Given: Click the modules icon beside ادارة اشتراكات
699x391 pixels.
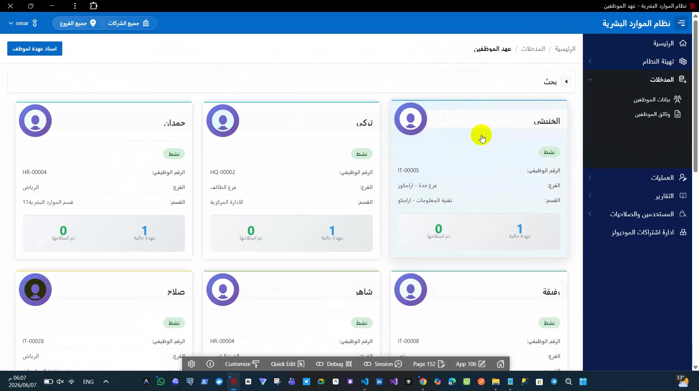Looking at the screenshot, I should point(683,232).
